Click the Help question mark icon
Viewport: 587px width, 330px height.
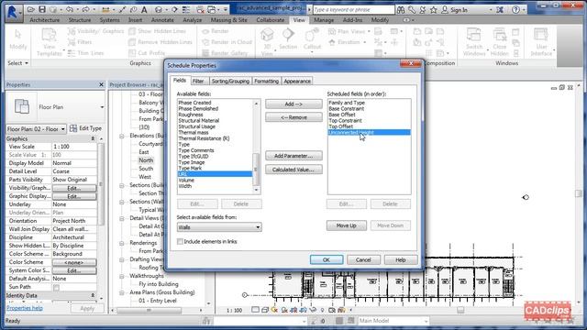[515, 10]
